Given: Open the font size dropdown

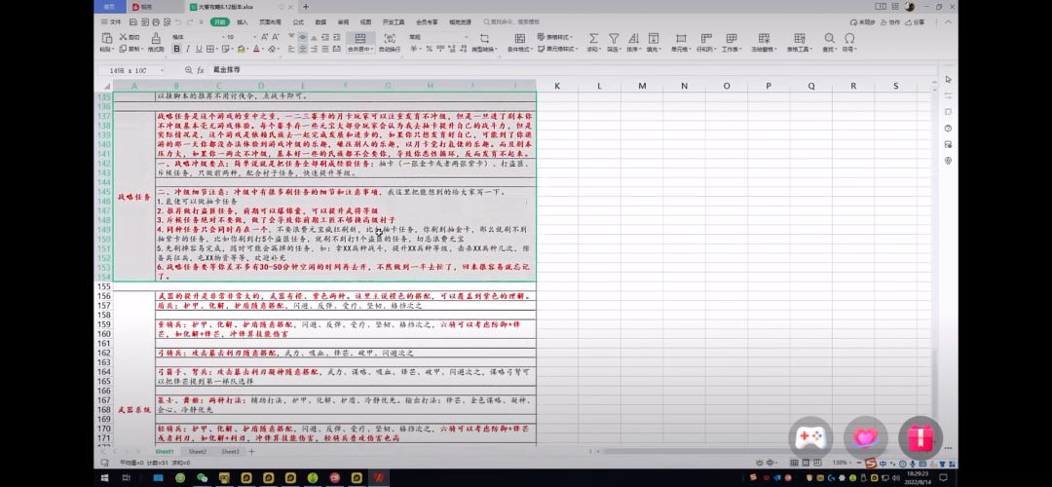Looking at the screenshot, I should [x=240, y=37].
